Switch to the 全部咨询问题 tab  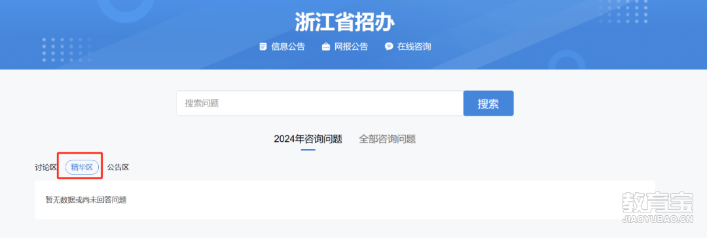pyautogui.click(x=388, y=139)
